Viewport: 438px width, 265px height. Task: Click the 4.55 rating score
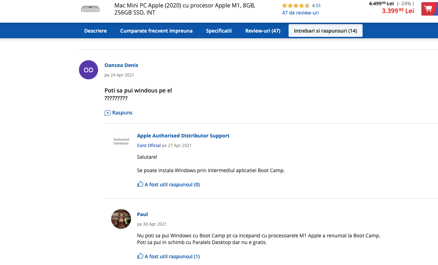(x=316, y=6)
